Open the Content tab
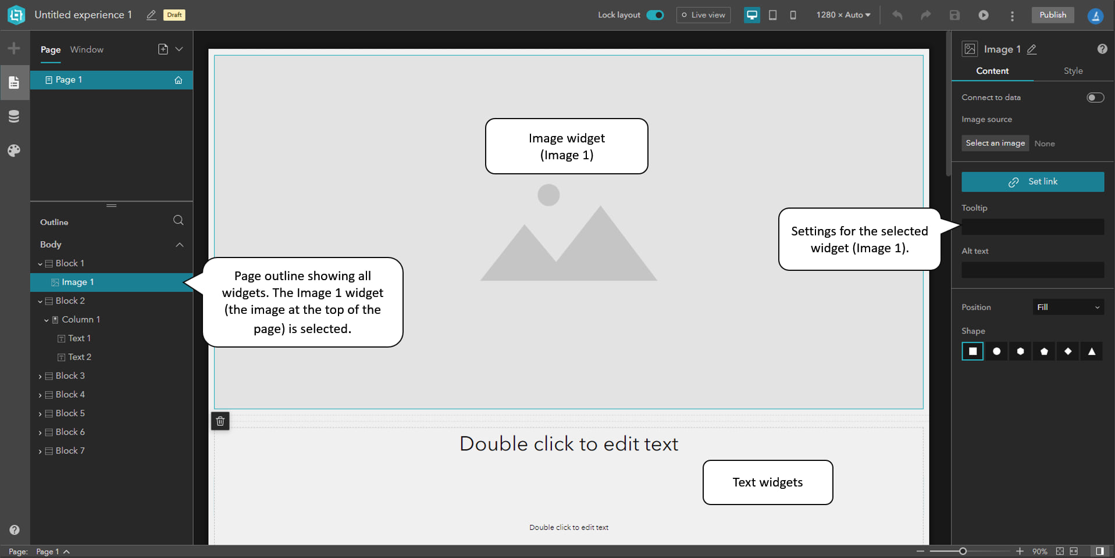Screen dimensions: 1115x558 click(x=992, y=71)
